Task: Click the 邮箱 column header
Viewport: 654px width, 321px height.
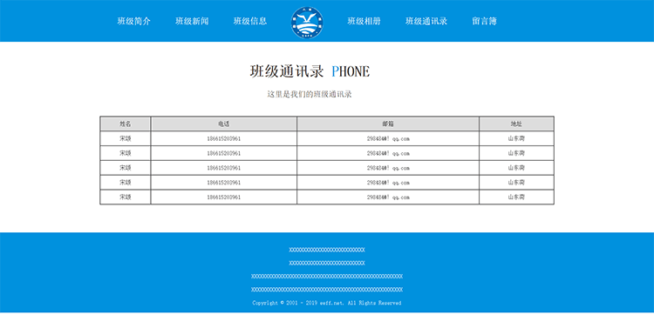Action: point(388,124)
